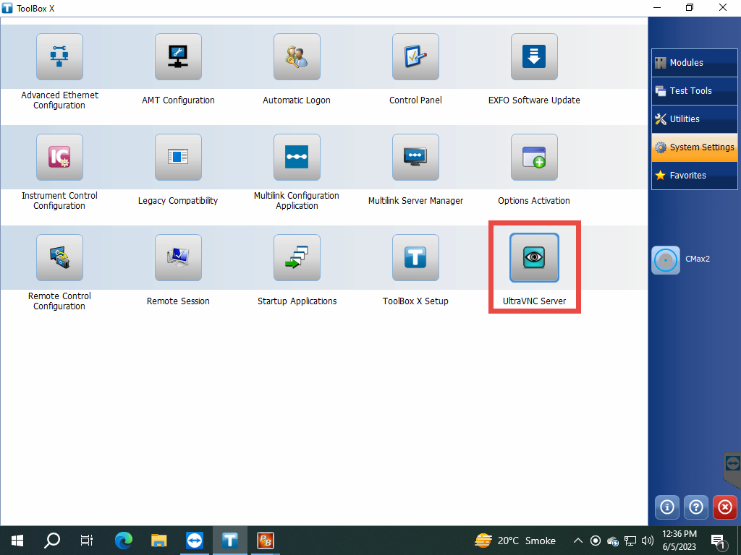The width and height of the screenshot is (741, 555).
Task: Launch ToolBox X Setup
Action: pos(415,258)
